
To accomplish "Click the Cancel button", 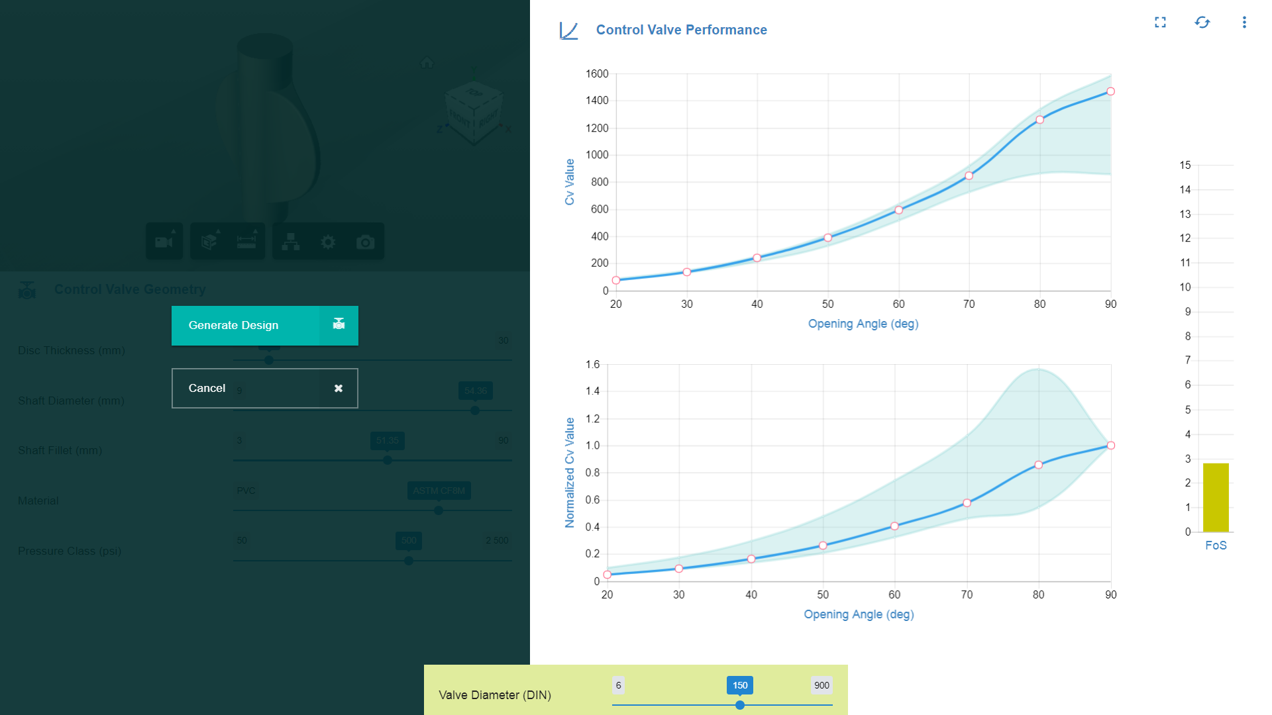I will point(265,387).
